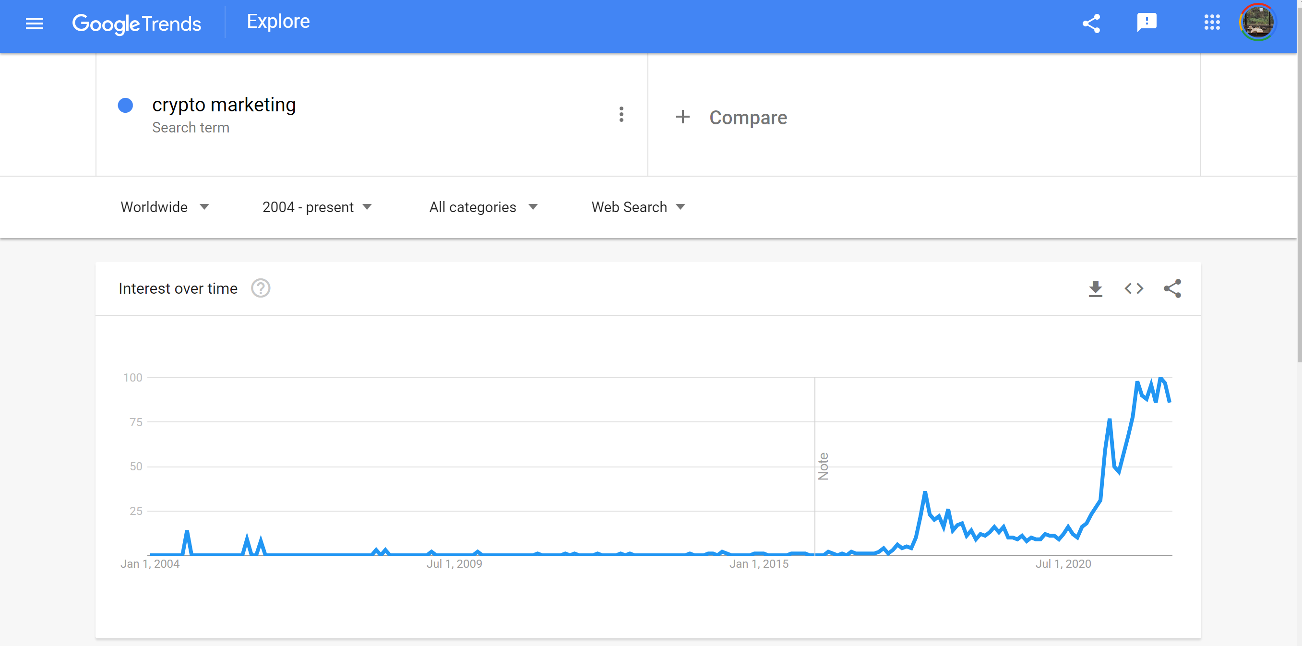The height and width of the screenshot is (646, 1302).
Task: Open more options for crypto marketing term
Action: tap(621, 114)
